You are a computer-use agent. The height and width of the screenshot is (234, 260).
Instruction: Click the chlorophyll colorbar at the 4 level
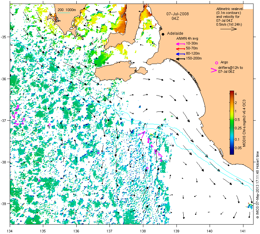(x=232, y=94)
